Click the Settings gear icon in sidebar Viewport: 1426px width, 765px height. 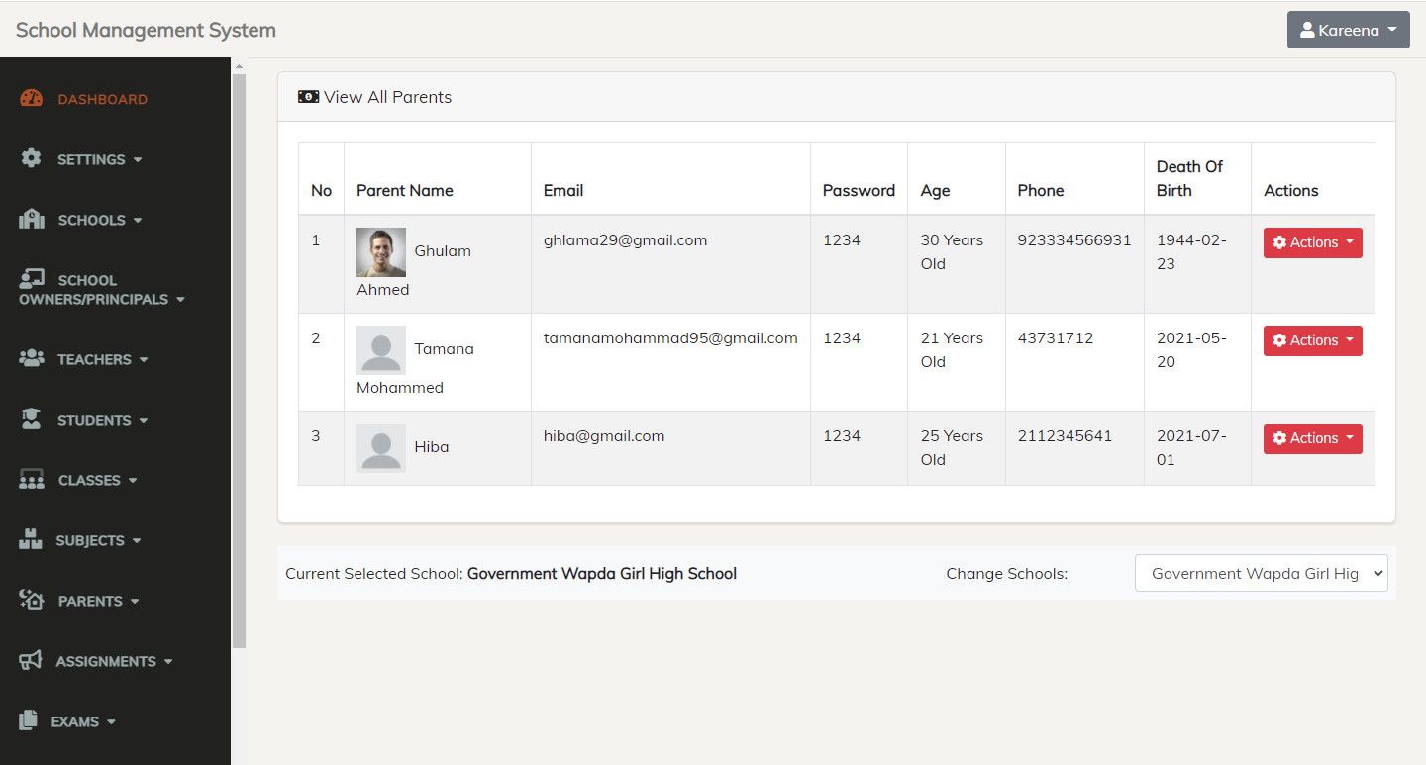pyautogui.click(x=32, y=158)
